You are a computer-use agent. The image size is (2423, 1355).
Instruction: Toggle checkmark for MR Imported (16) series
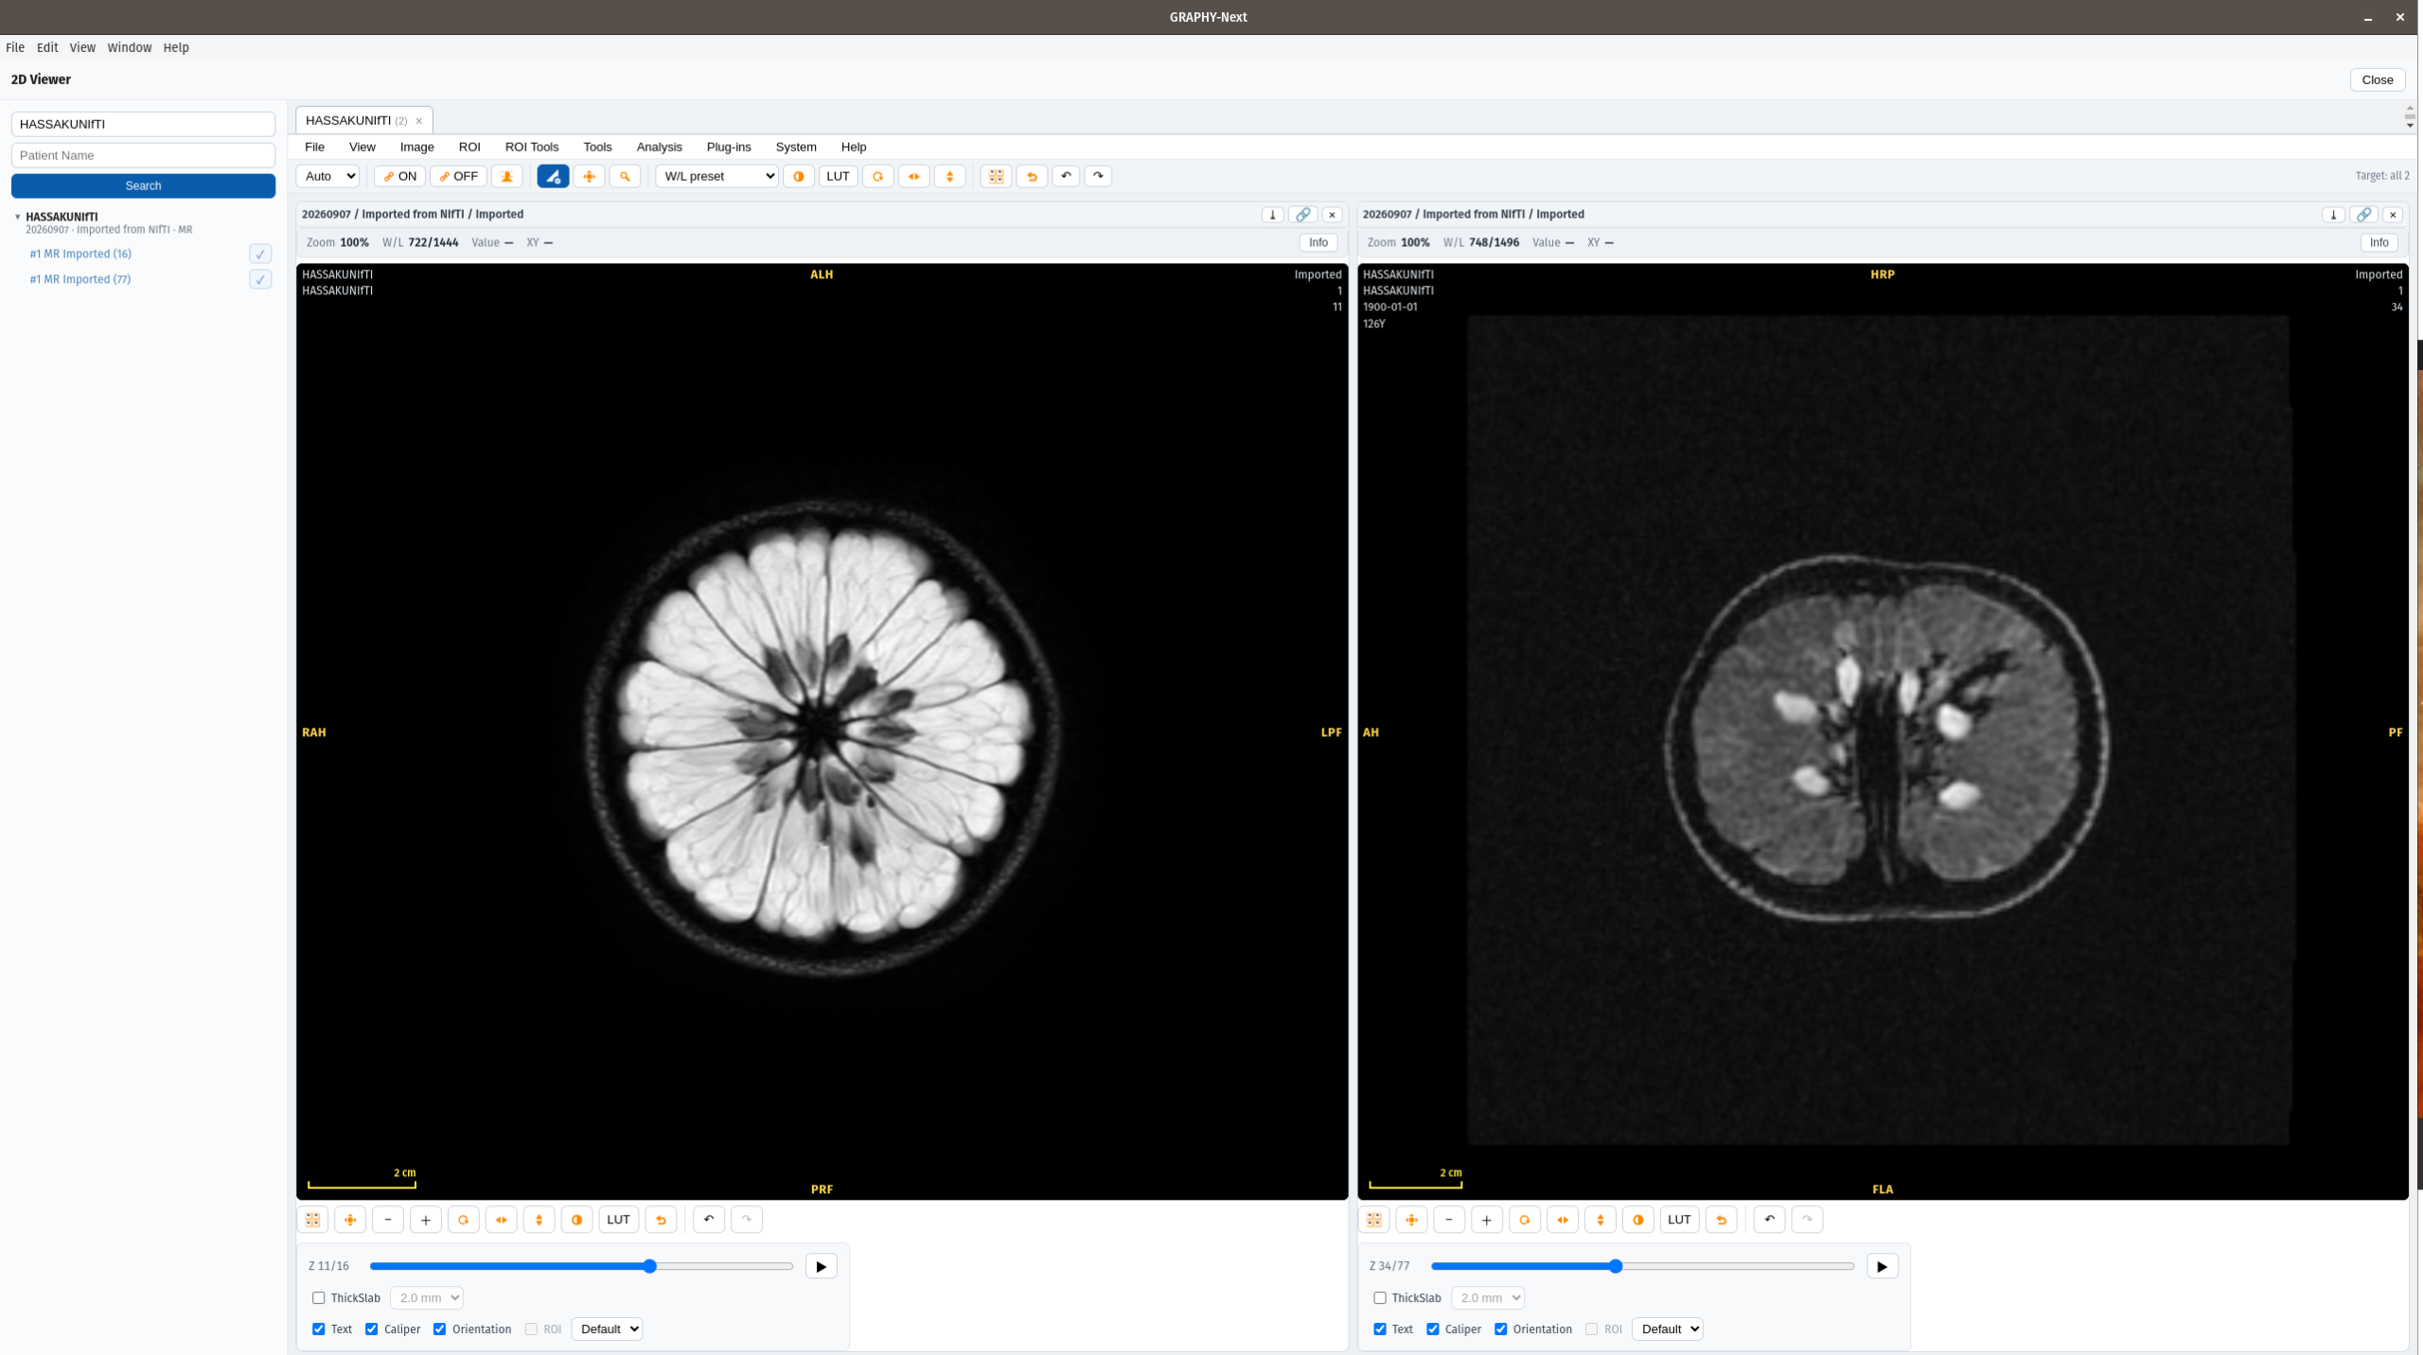(260, 254)
